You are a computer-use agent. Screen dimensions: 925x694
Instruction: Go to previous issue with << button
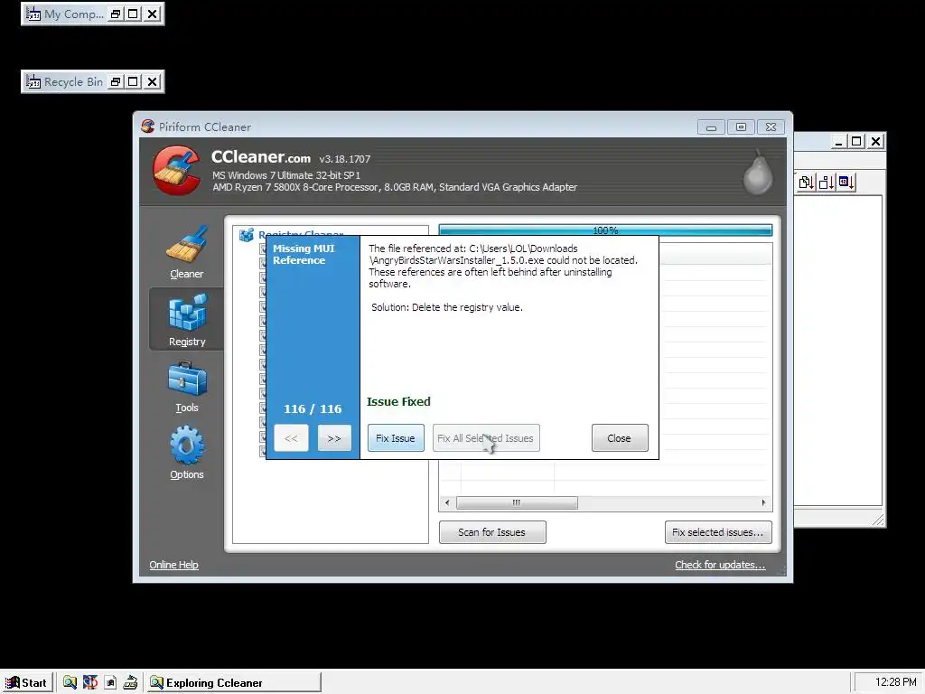tap(291, 438)
